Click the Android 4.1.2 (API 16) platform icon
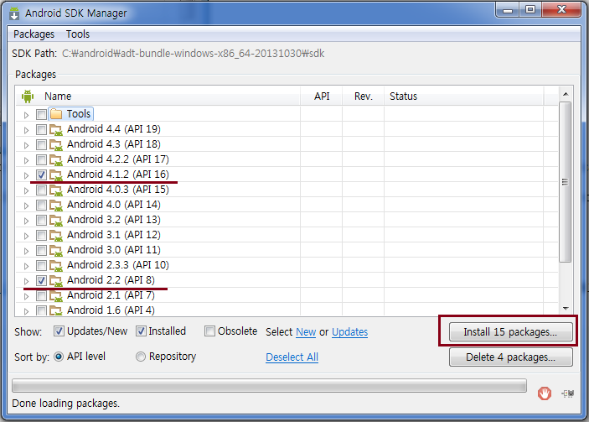589x422 pixels. (56, 175)
